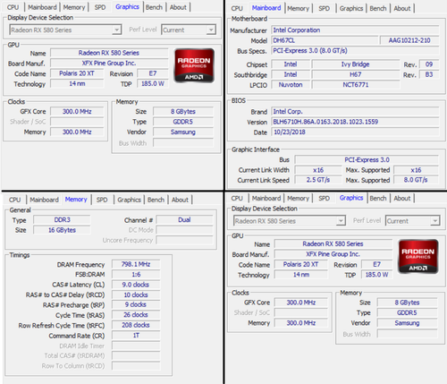
Task: Switch to the About tab in the lower-right Graphics panel
Action: coord(402,198)
